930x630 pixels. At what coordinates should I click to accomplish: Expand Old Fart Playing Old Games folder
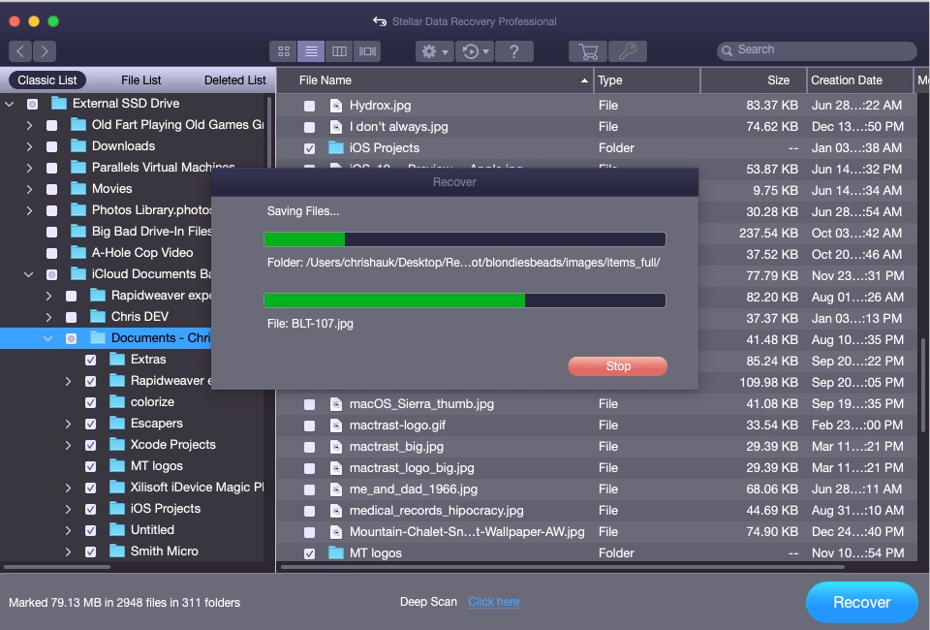(29, 125)
